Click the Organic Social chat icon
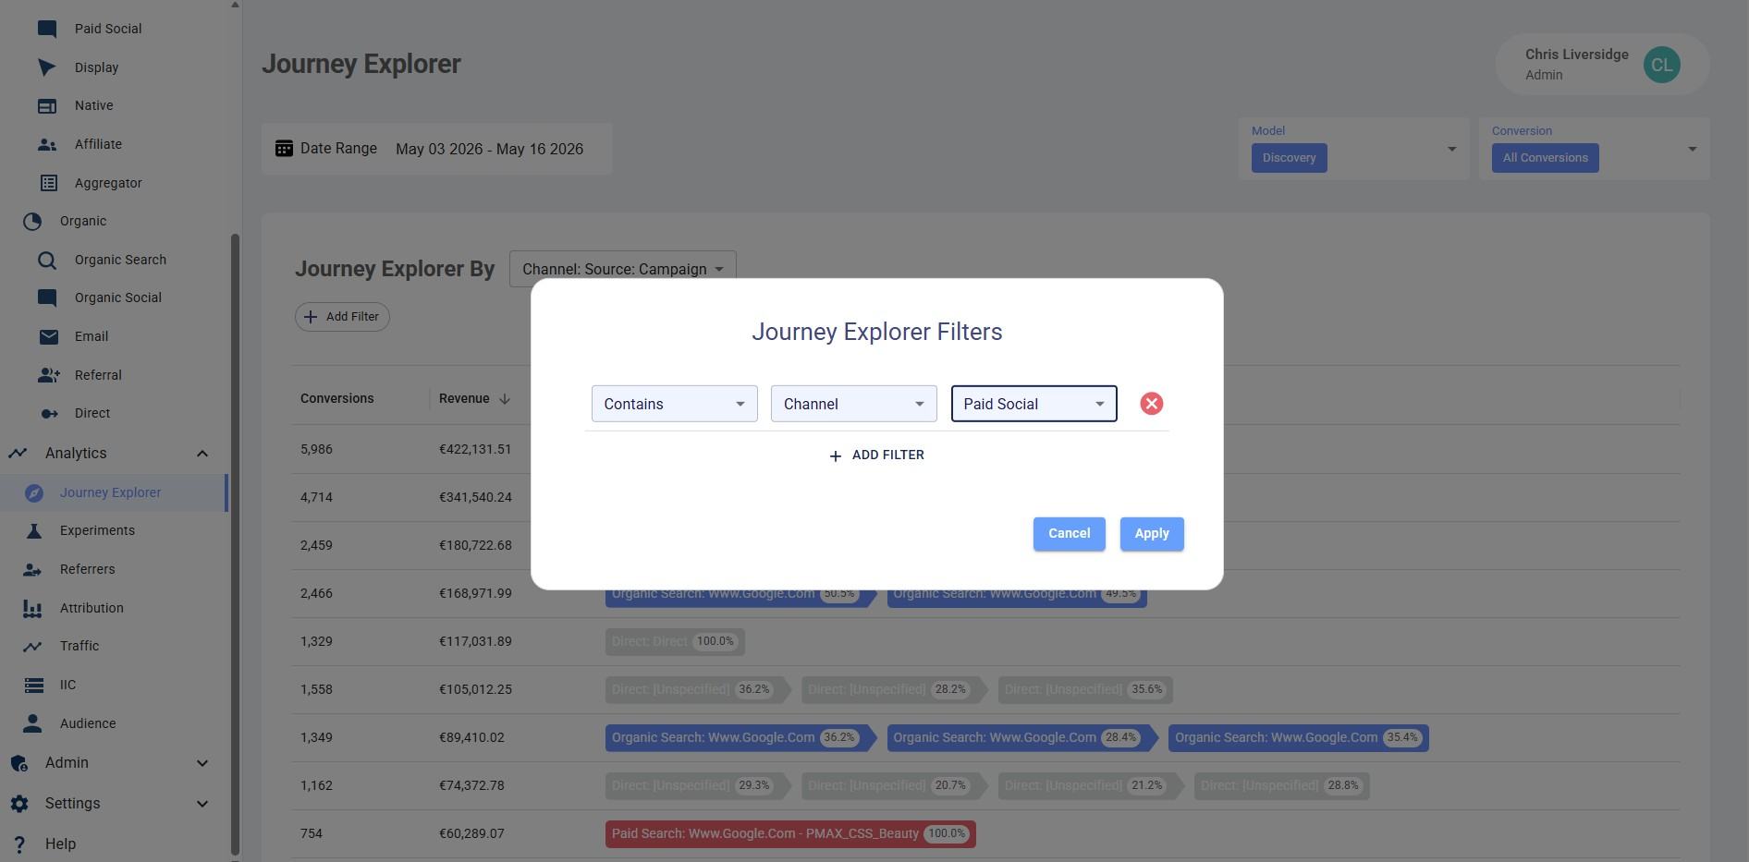 tap(47, 297)
